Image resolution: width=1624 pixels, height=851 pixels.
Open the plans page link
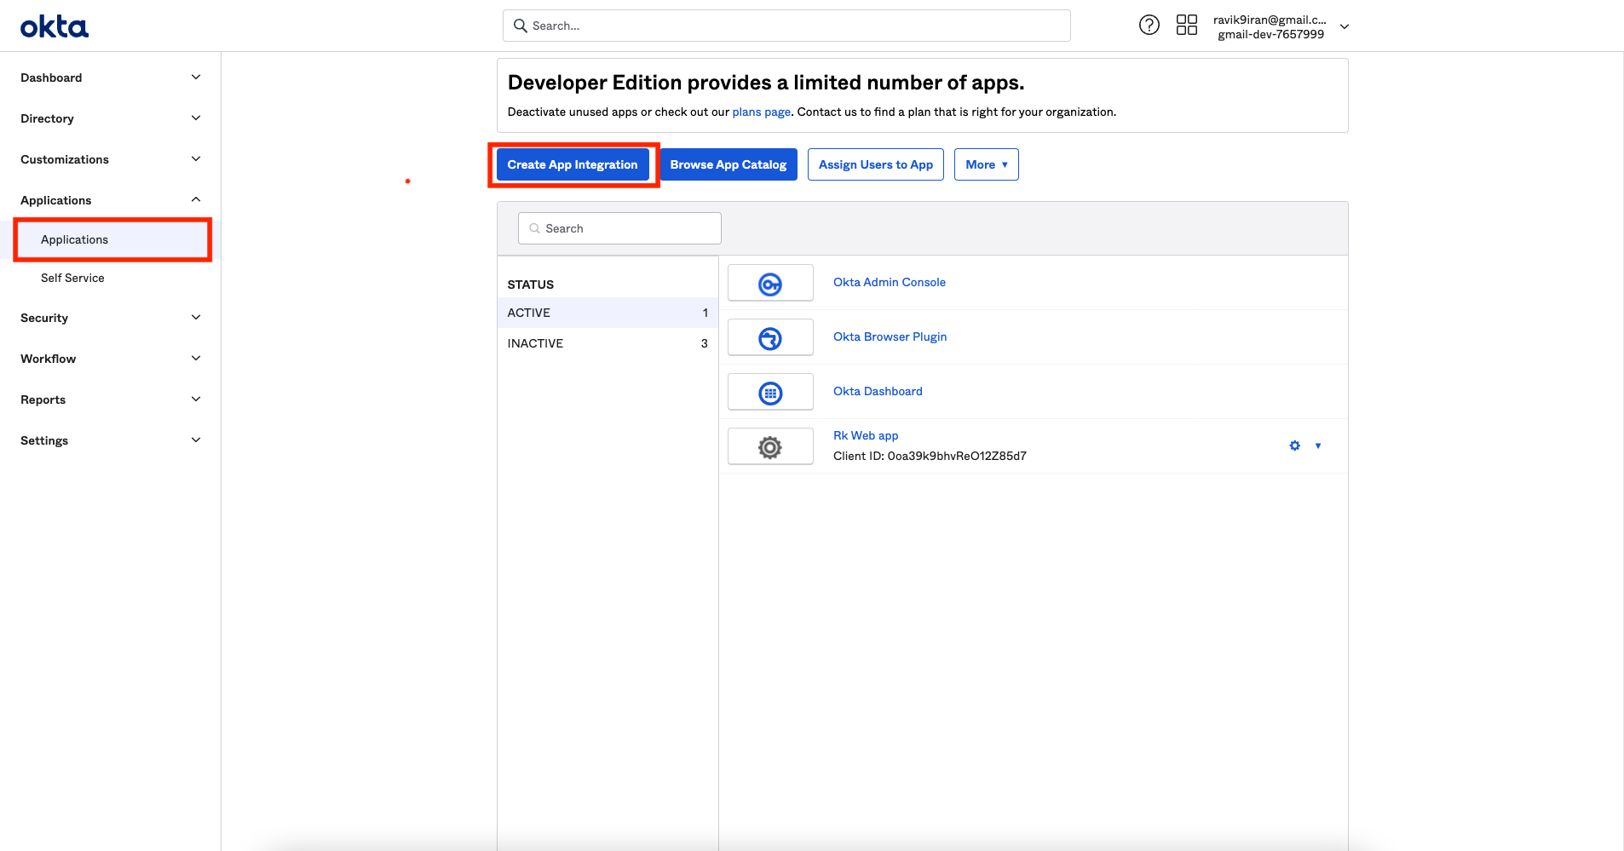click(761, 112)
